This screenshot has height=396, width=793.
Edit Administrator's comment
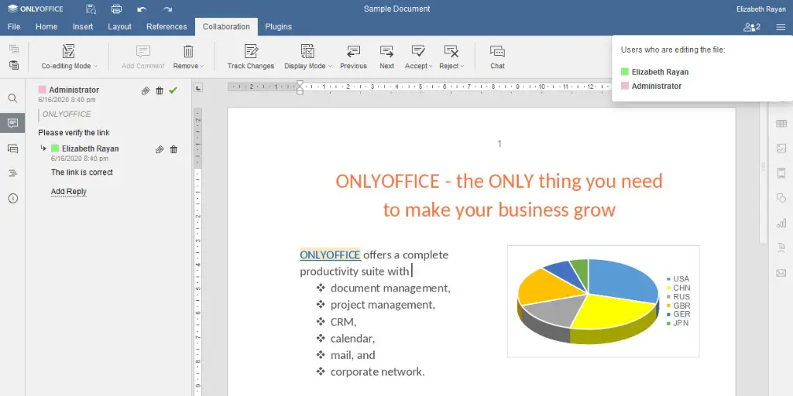[146, 90]
